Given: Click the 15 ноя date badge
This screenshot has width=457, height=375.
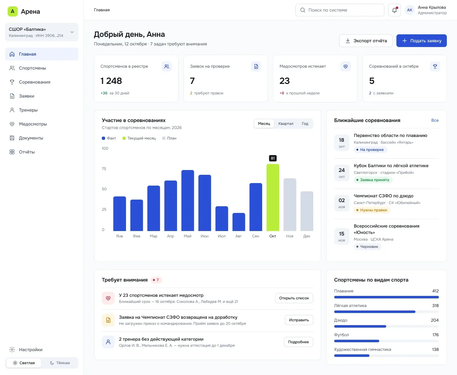Looking at the screenshot, I should 341,236.
